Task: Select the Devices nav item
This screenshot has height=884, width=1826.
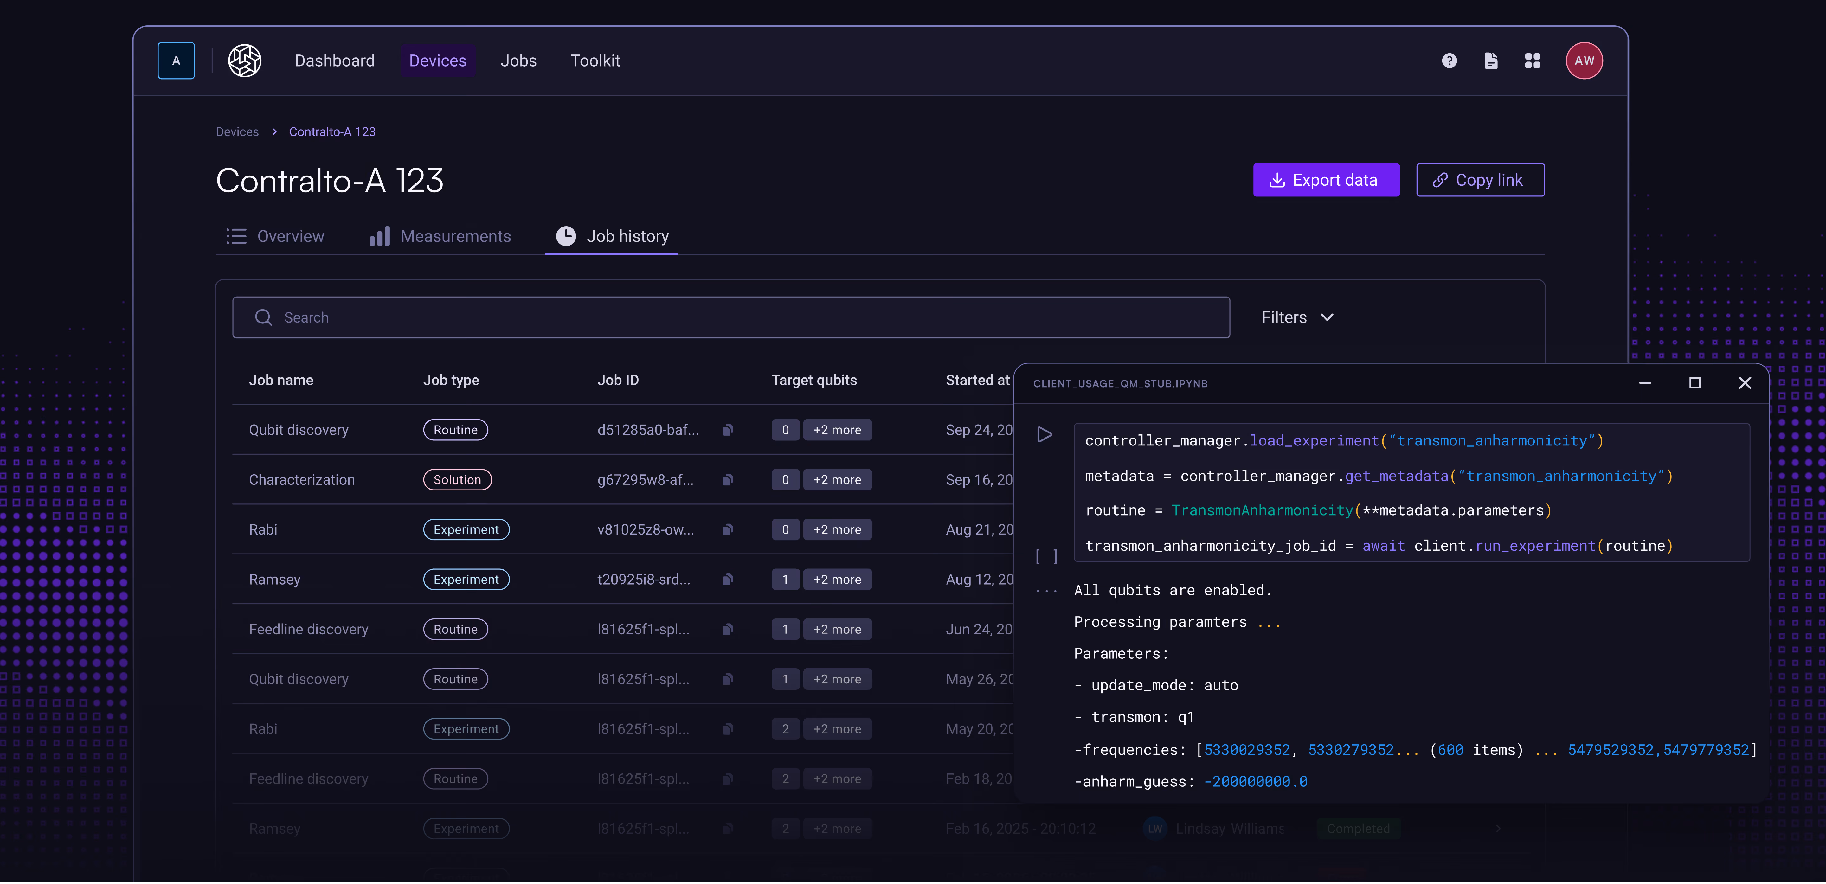Action: [437, 61]
